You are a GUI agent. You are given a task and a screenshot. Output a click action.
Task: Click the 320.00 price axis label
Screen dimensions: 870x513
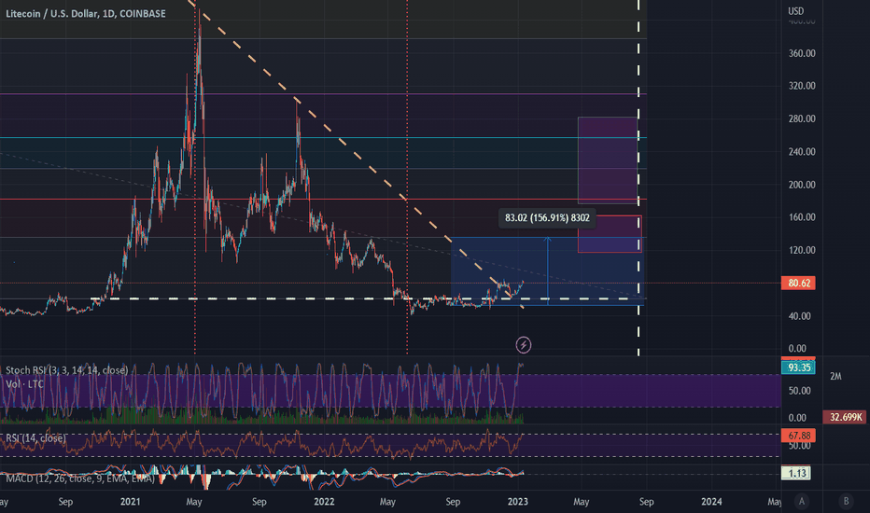pos(802,86)
